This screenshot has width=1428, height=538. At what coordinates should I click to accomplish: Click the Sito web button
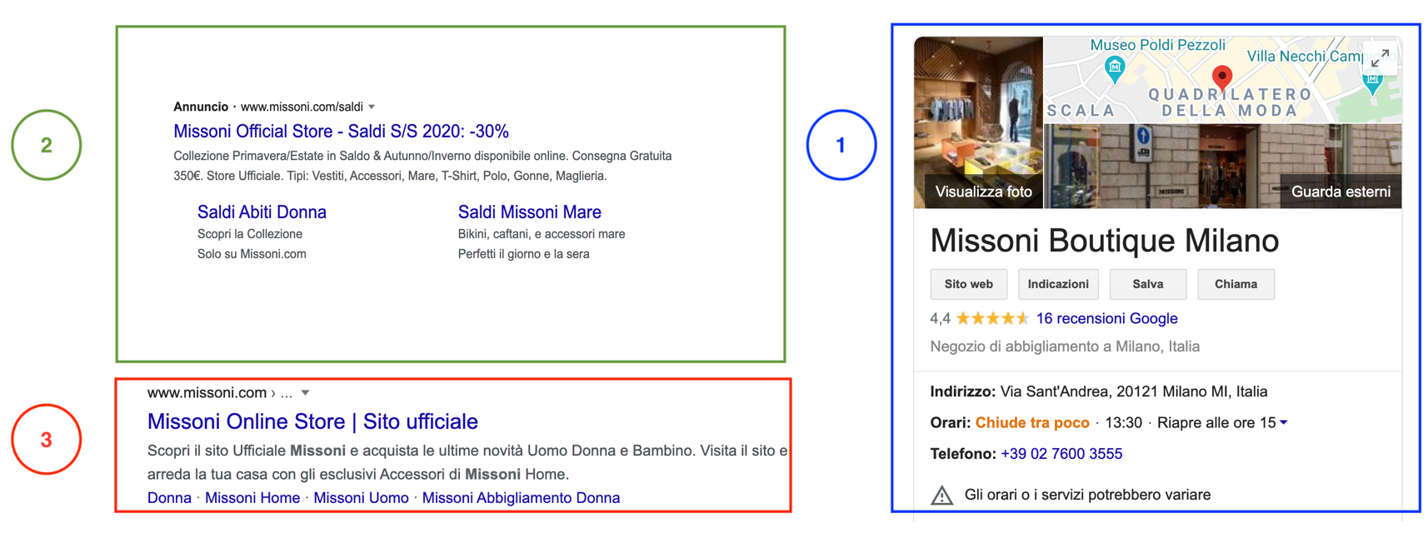(968, 284)
